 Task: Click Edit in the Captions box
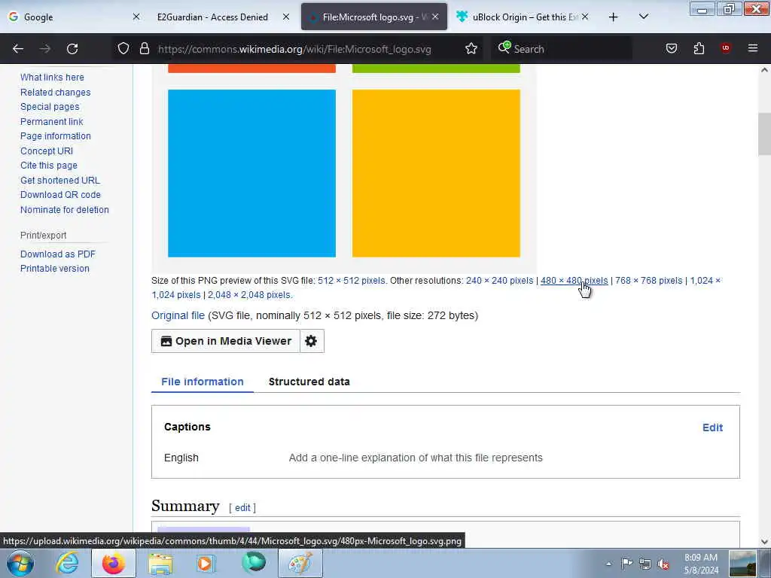(712, 427)
